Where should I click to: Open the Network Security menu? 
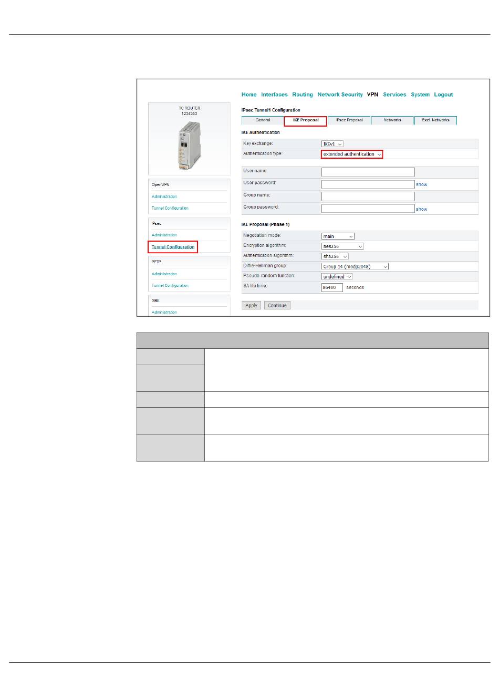click(x=340, y=95)
